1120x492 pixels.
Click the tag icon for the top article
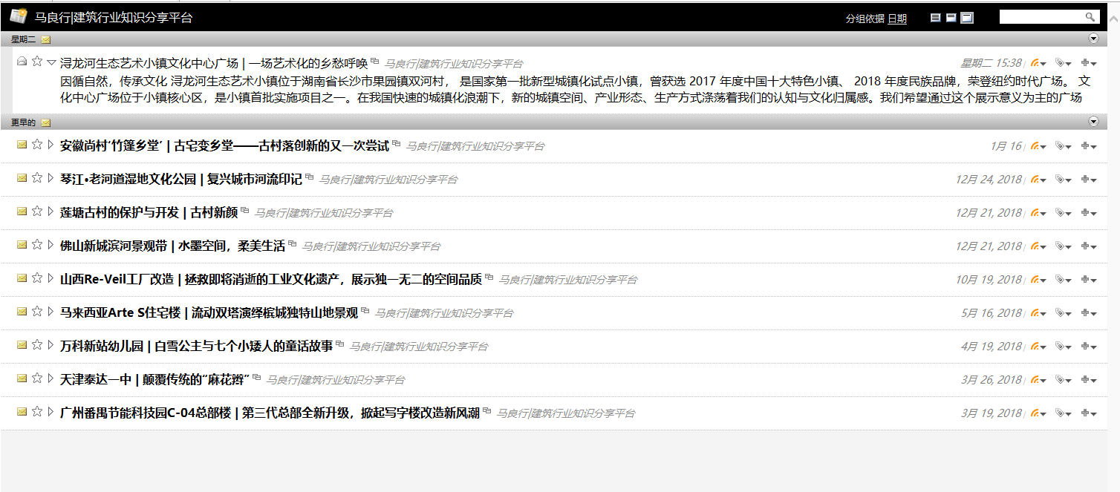click(1061, 62)
